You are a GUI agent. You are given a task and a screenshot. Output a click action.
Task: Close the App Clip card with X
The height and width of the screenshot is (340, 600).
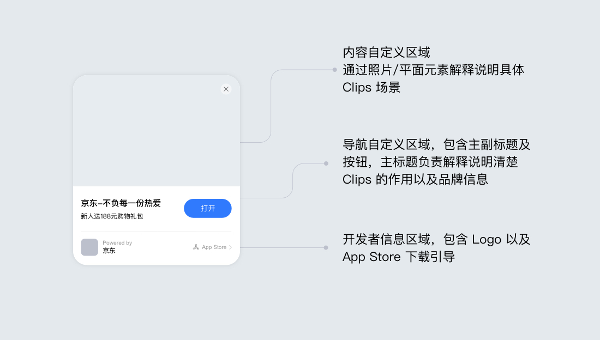[x=226, y=89]
